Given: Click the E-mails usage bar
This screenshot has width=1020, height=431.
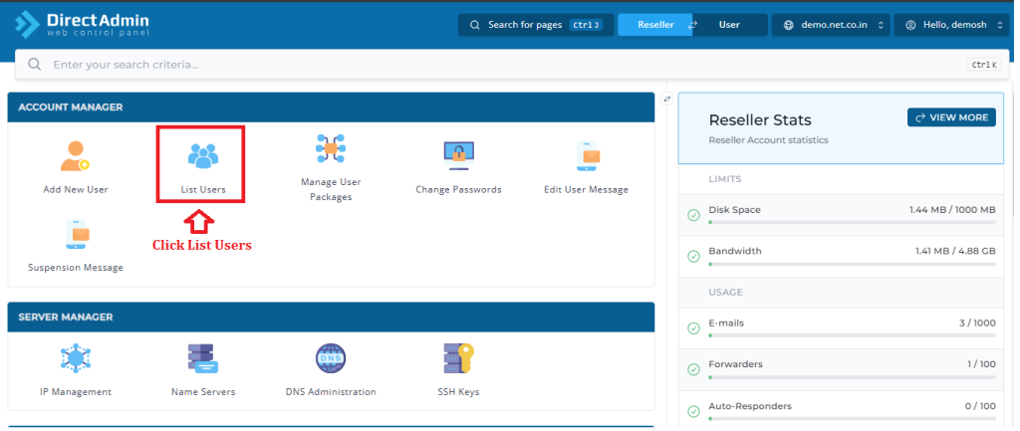Looking at the screenshot, I should click(853, 335).
